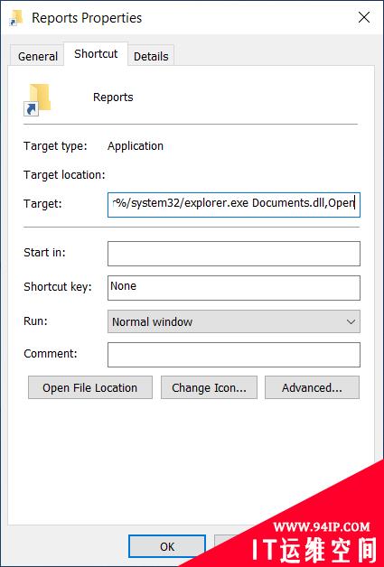
Task: Confirm with the OK button
Action: [167, 546]
